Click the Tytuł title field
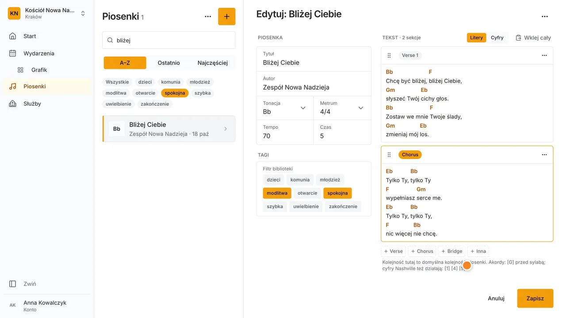Image resolution: width=566 pixels, height=318 pixels. pyautogui.click(x=314, y=59)
